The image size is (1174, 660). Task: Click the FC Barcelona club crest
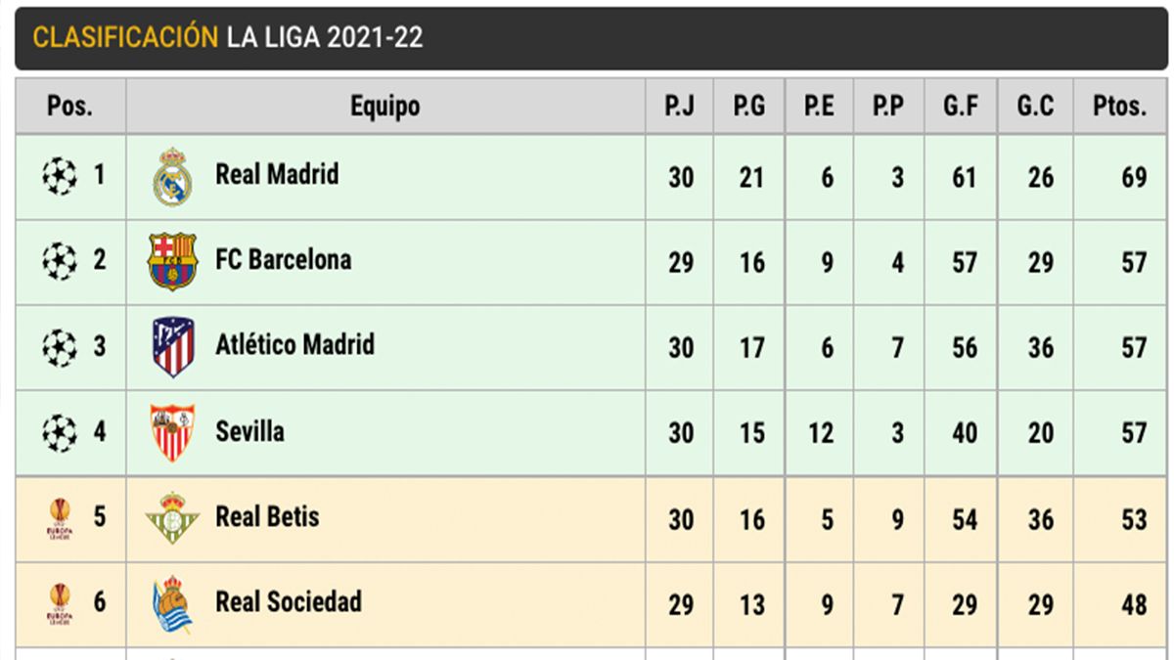click(172, 261)
